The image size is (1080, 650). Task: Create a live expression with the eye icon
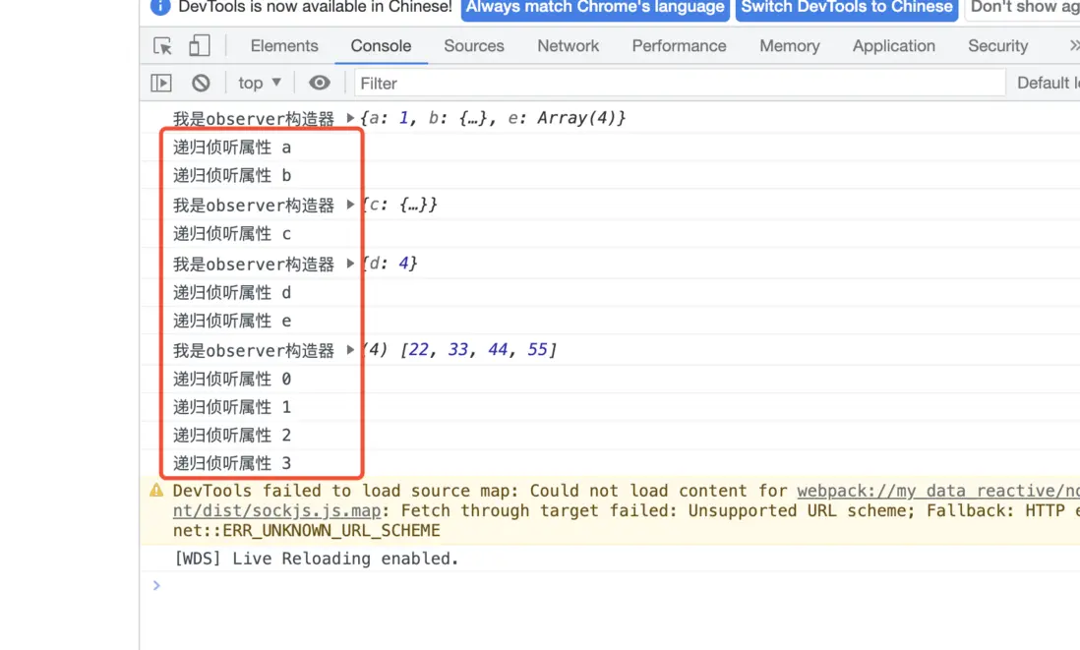coord(319,83)
